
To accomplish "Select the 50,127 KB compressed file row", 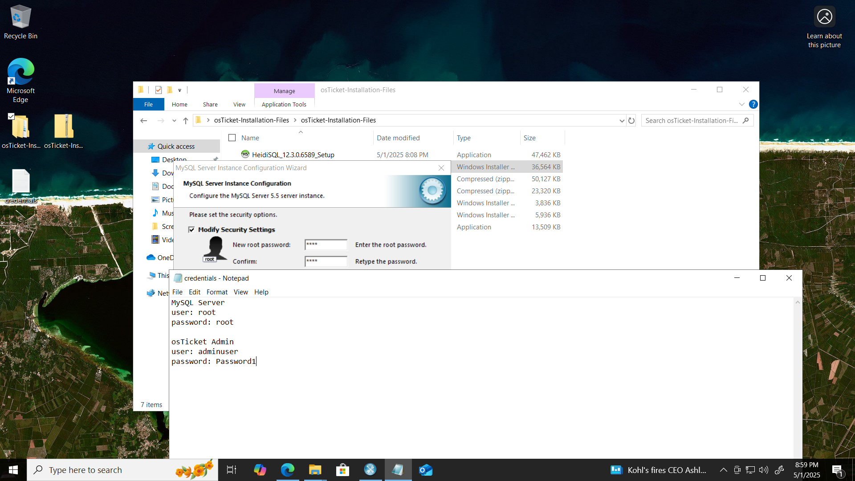I will pyautogui.click(x=507, y=179).
